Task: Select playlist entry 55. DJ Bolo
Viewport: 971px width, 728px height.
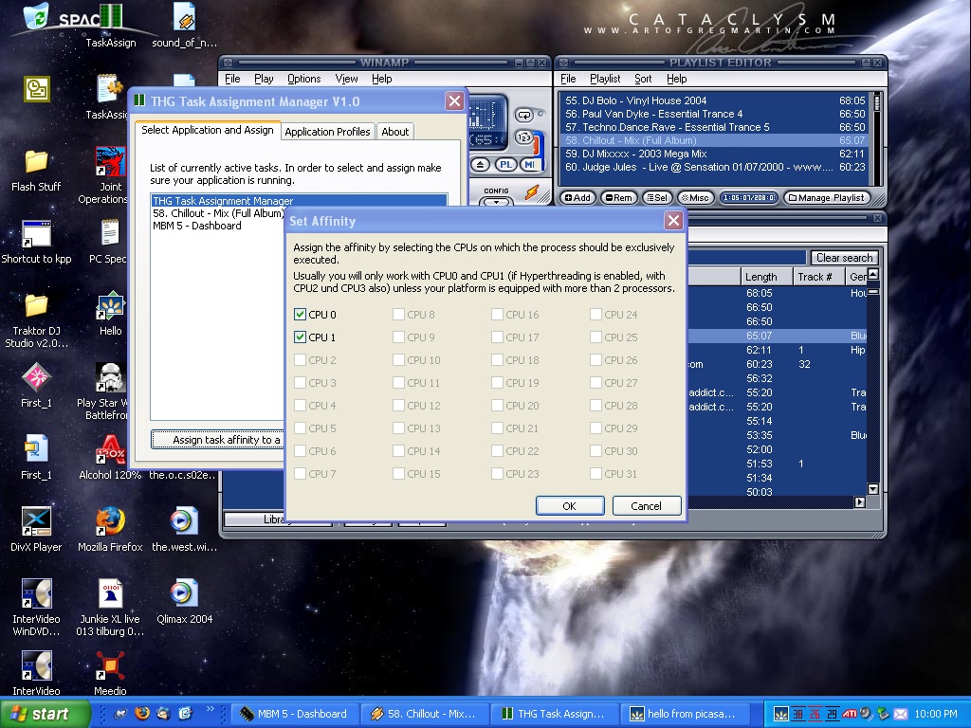Action: [714, 100]
